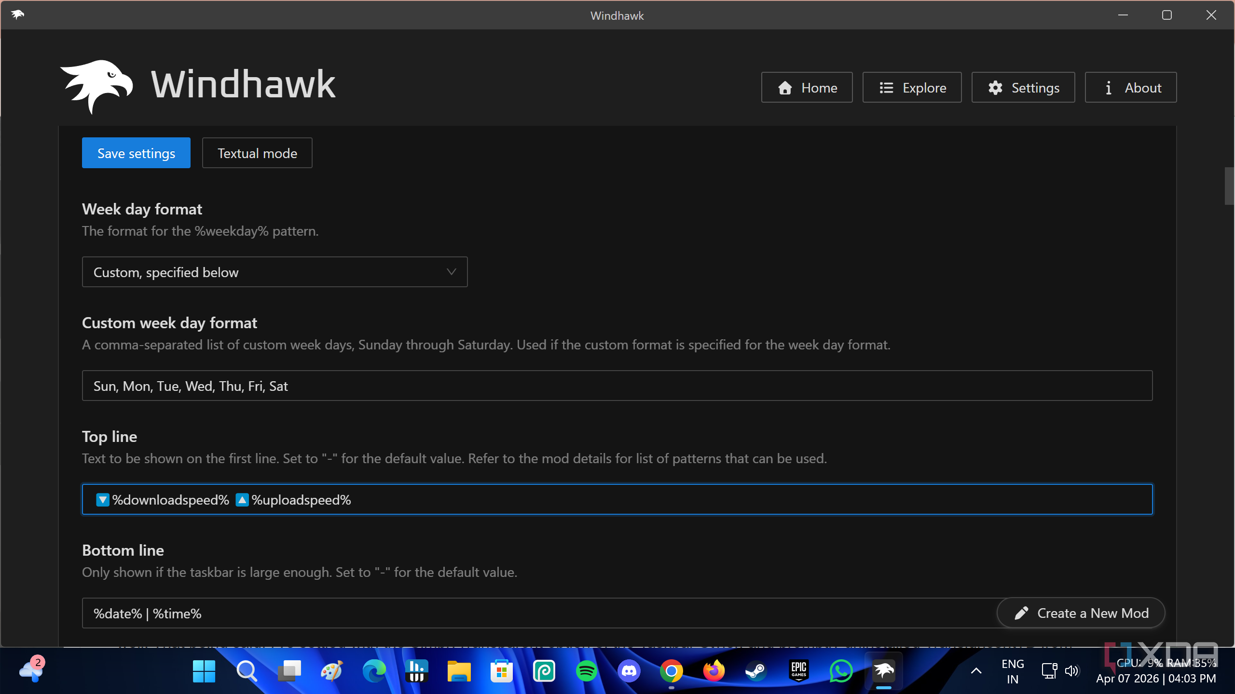Edit the Custom week day format field

click(x=617, y=386)
